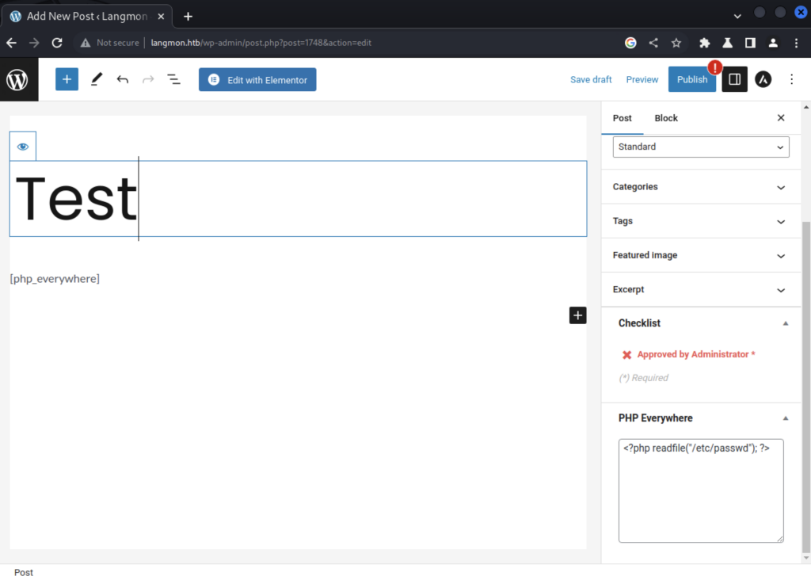Click the sidebar vertical scrollbar
811x580 pixels.
coord(805,386)
